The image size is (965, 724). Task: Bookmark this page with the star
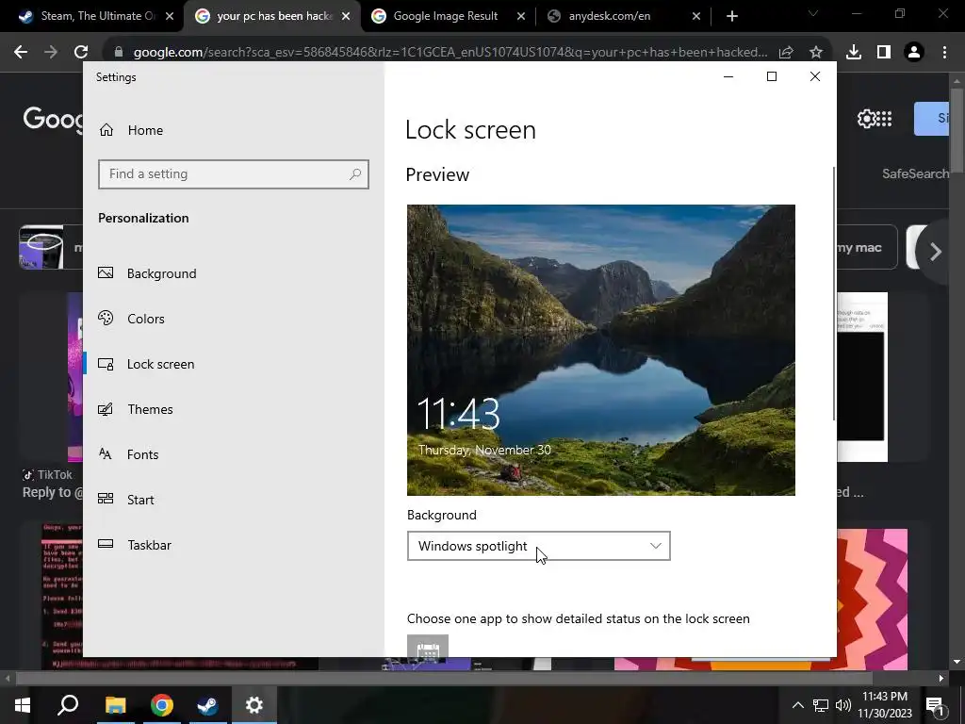816,52
